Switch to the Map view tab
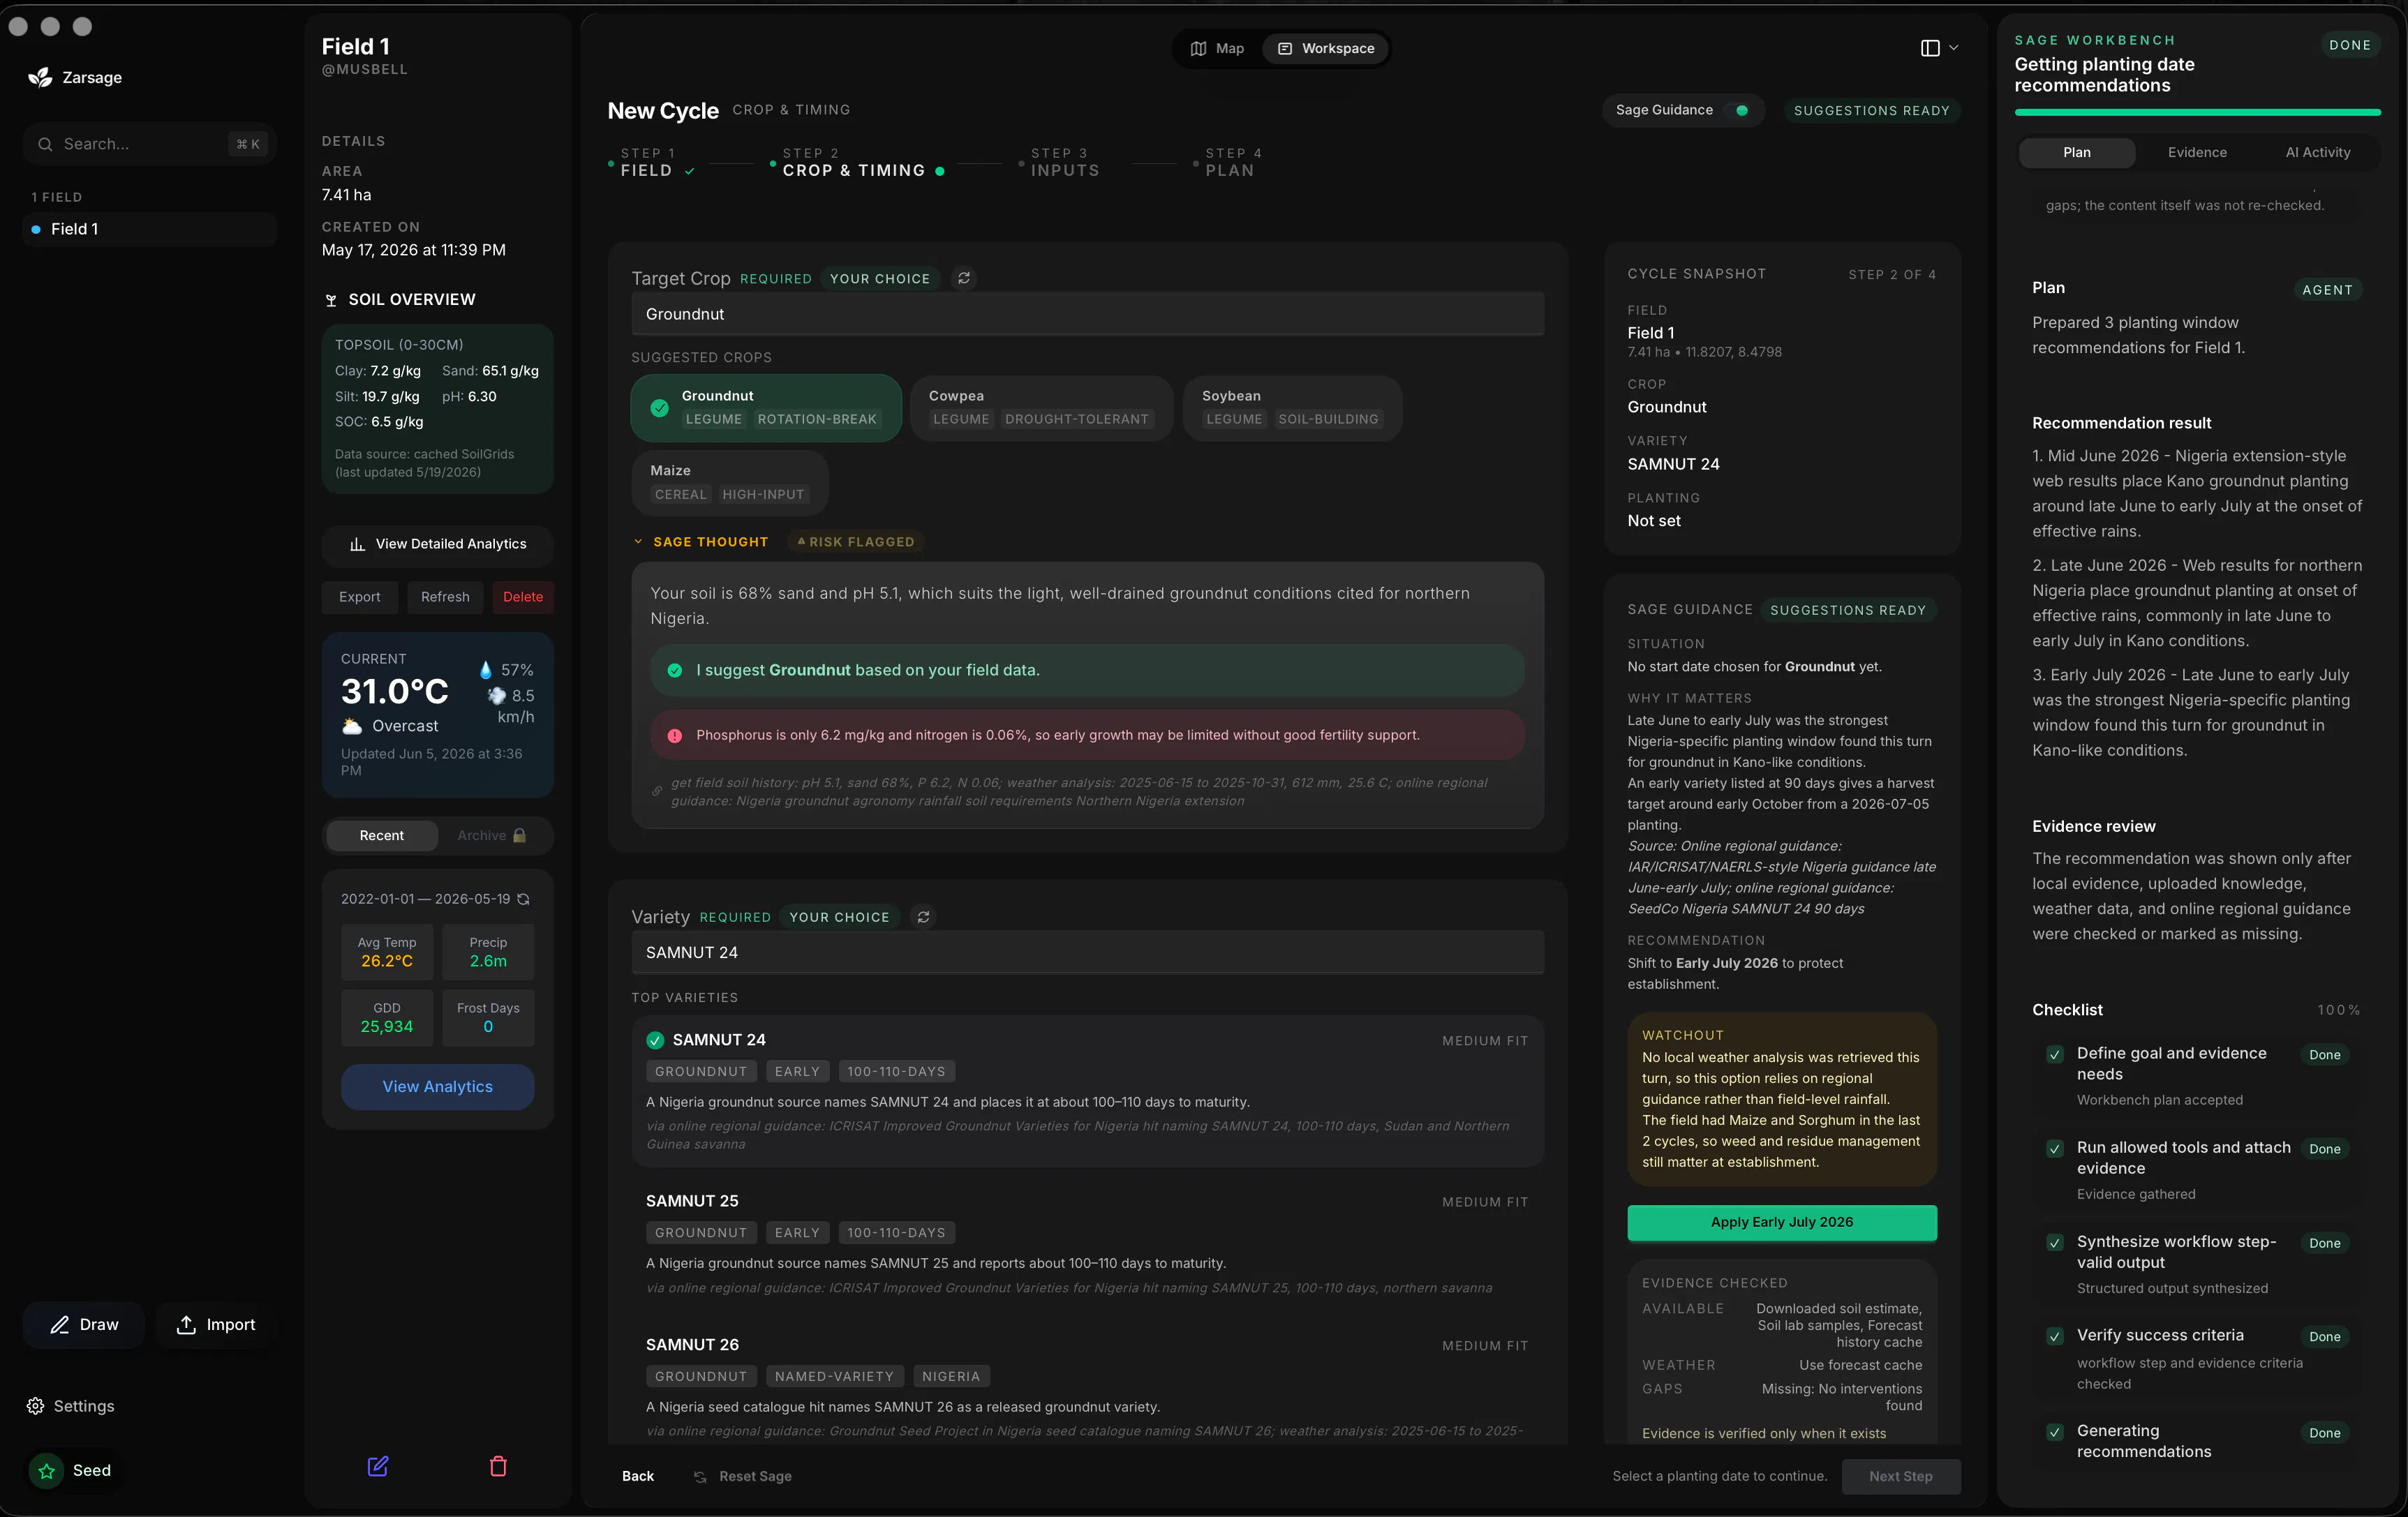The width and height of the screenshot is (2408, 1517). (x=1217, y=48)
